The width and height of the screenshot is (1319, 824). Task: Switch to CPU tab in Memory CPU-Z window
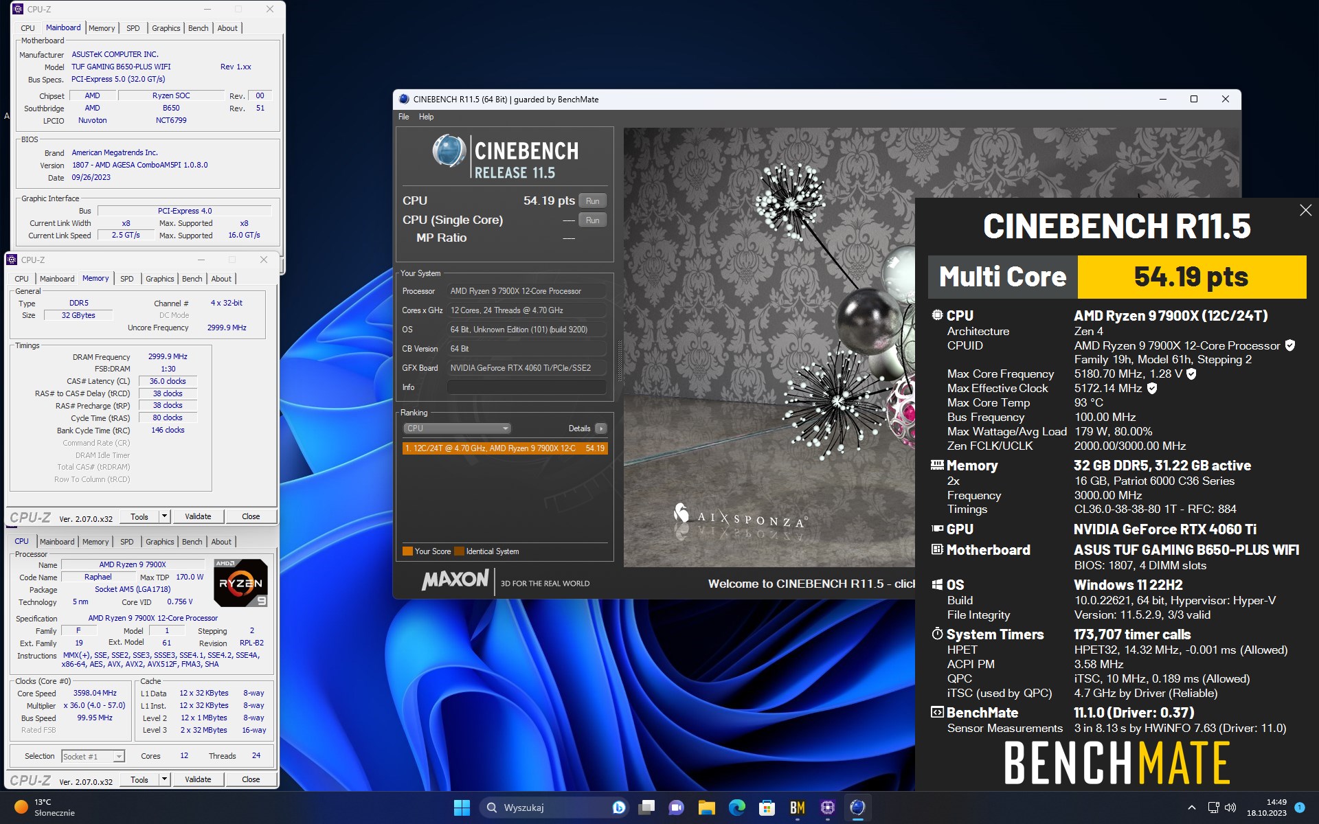pyautogui.click(x=22, y=279)
